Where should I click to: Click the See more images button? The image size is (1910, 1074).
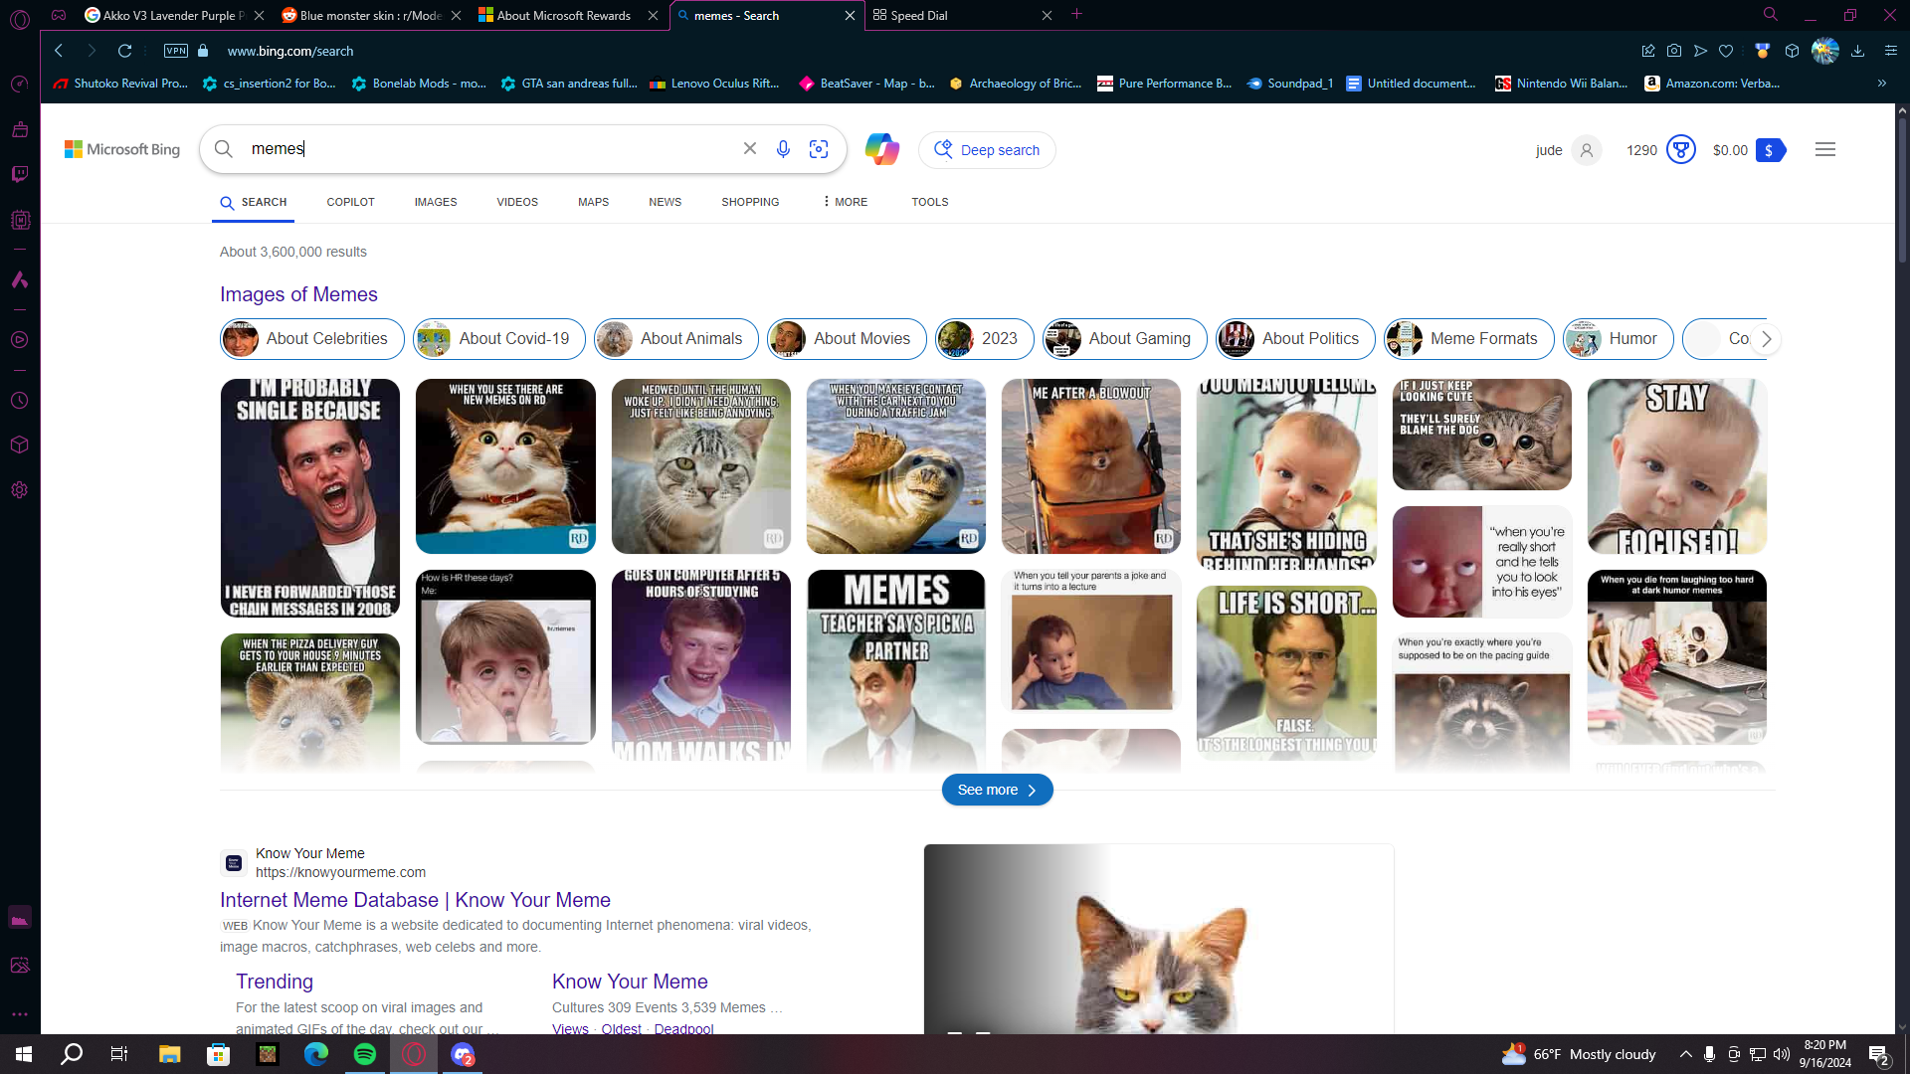(998, 790)
